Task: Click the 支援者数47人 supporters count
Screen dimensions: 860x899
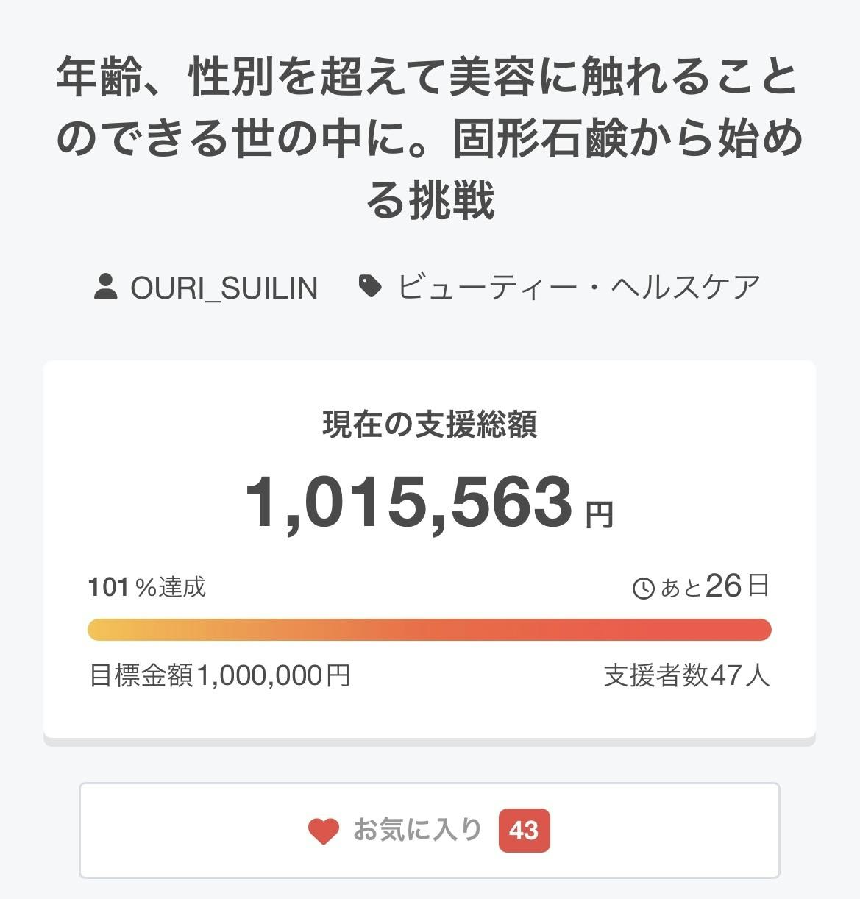Action: click(x=686, y=675)
